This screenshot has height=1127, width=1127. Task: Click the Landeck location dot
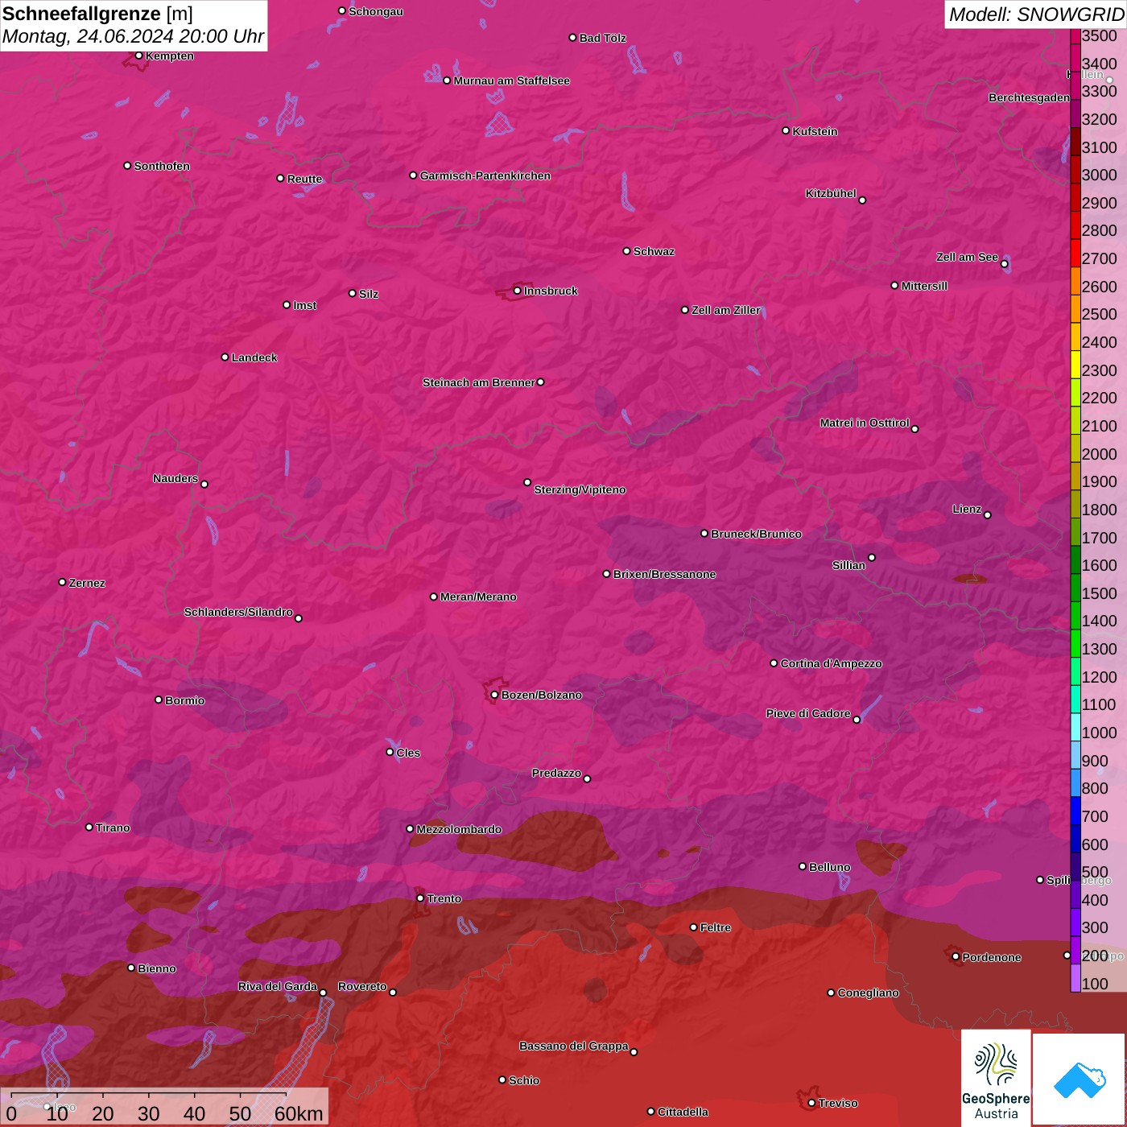tap(225, 357)
